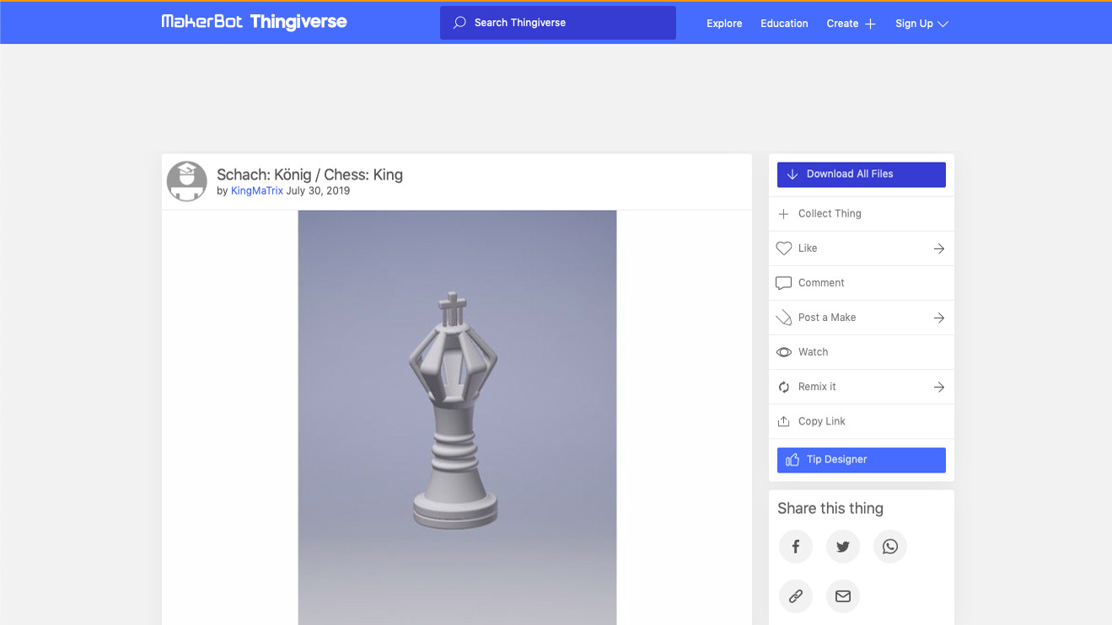
Task: Click the Copy Link label
Action: click(x=822, y=421)
